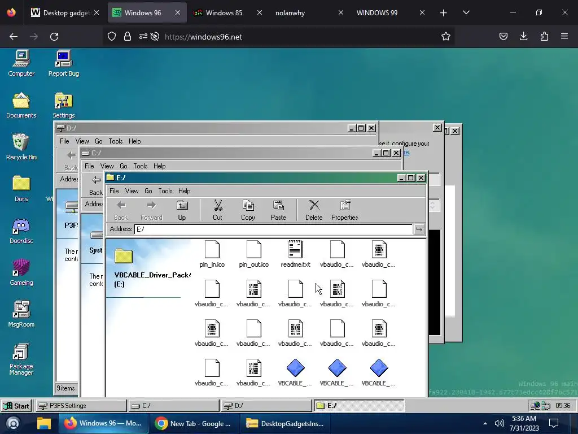Show hidden icons in system tray
The width and height of the screenshot is (578, 434).
[485, 424]
